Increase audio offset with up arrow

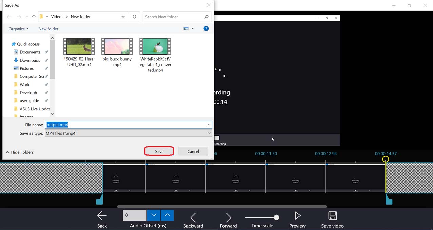point(167,215)
